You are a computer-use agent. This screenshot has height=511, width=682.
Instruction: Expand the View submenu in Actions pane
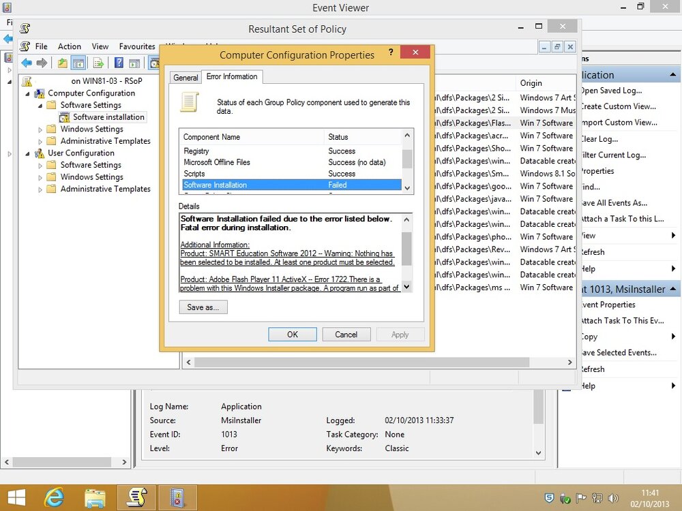point(673,236)
